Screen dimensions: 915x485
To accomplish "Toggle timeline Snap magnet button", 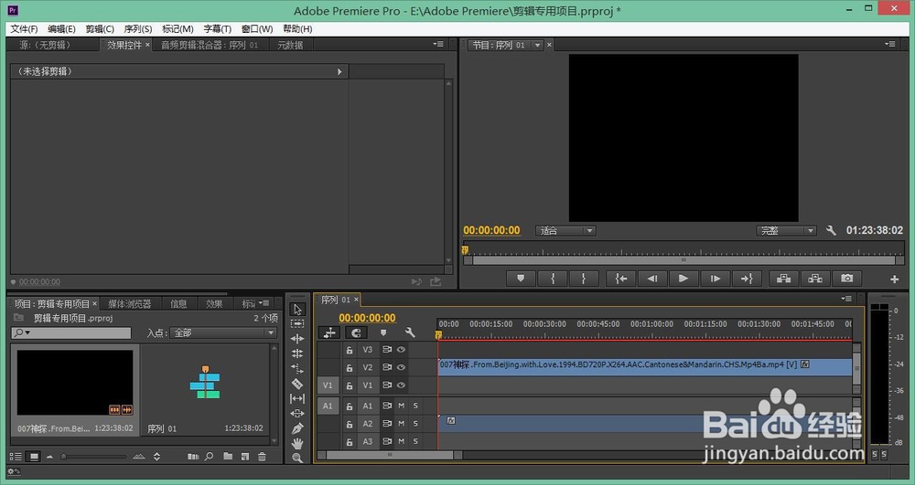I will click(356, 332).
